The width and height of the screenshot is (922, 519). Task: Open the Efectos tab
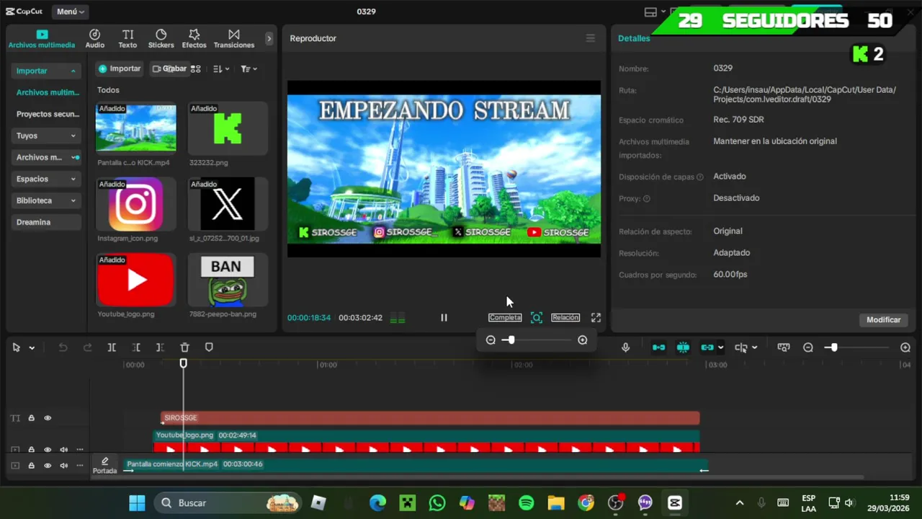pos(194,39)
